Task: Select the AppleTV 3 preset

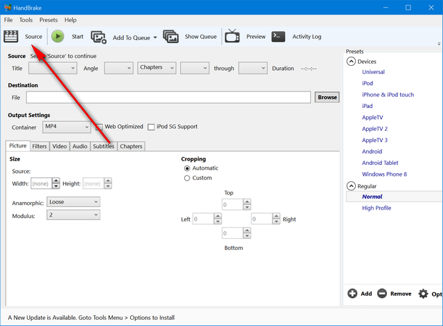Action: tap(374, 140)
